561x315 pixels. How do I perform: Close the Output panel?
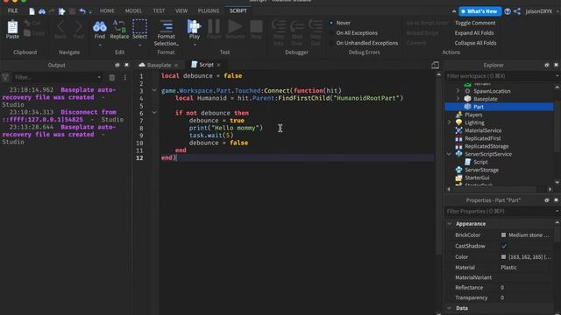click(x=126, y=65)
